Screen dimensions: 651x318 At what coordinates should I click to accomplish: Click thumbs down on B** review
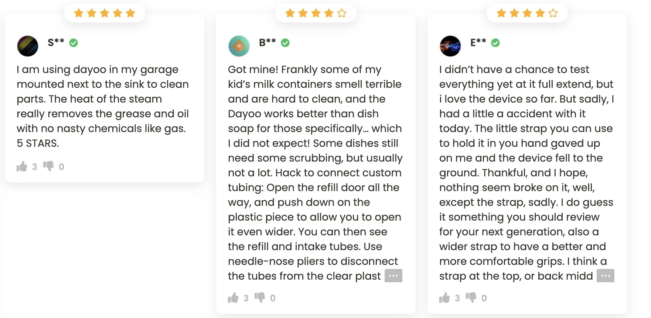coord(260,297)
